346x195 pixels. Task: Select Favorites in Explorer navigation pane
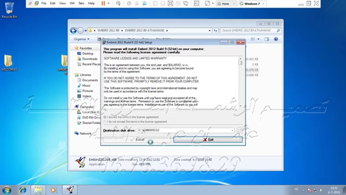tap(85, 48)
